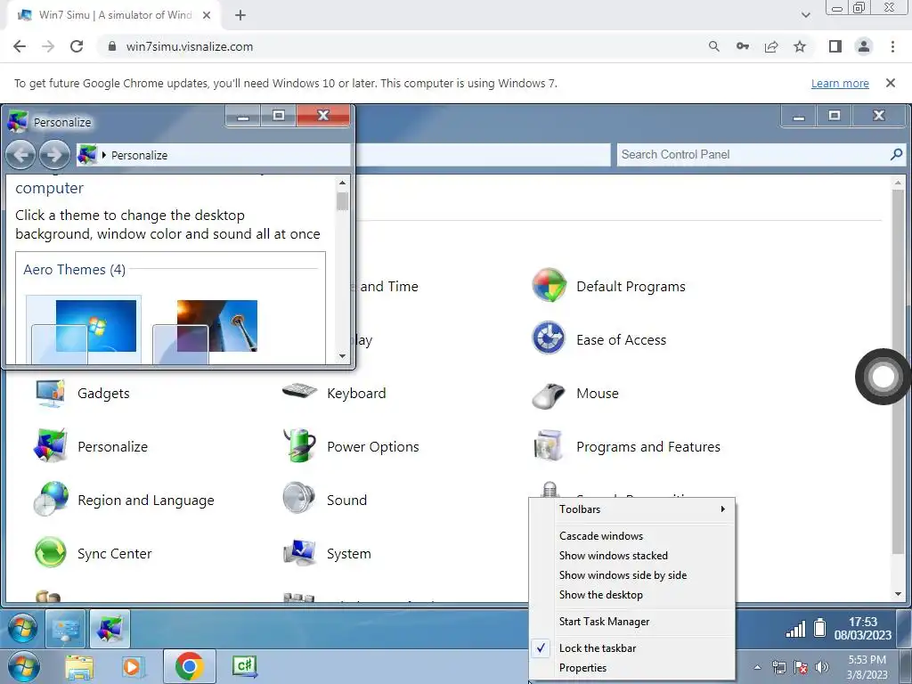This screenshot has width=912, height=684.
Task: Click the Forward arrow in Personalize window
Action: click(x=54, y=155)
